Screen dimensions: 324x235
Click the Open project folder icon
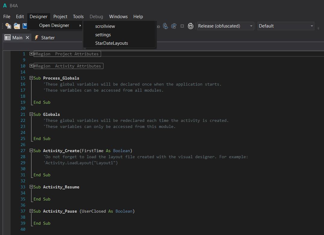pos(17,26)
